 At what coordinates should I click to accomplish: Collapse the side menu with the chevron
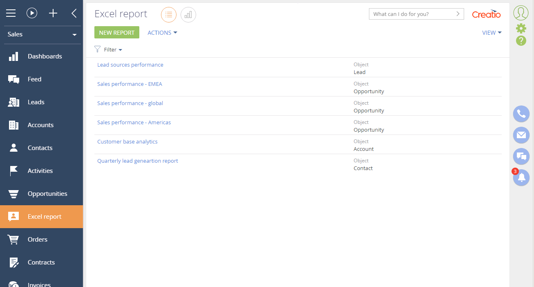coord(74,13)
